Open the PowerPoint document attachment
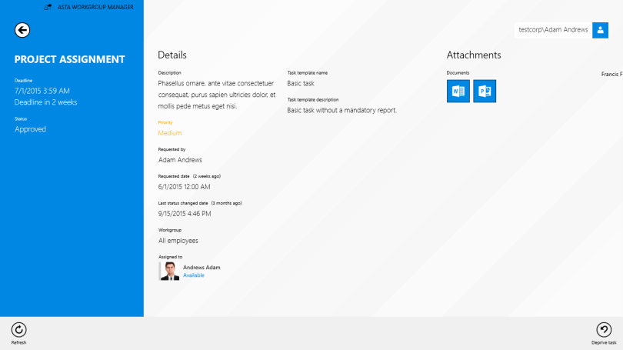Viewport: 623px width, 350px height. pyautogui.click(x=484, y=91)
